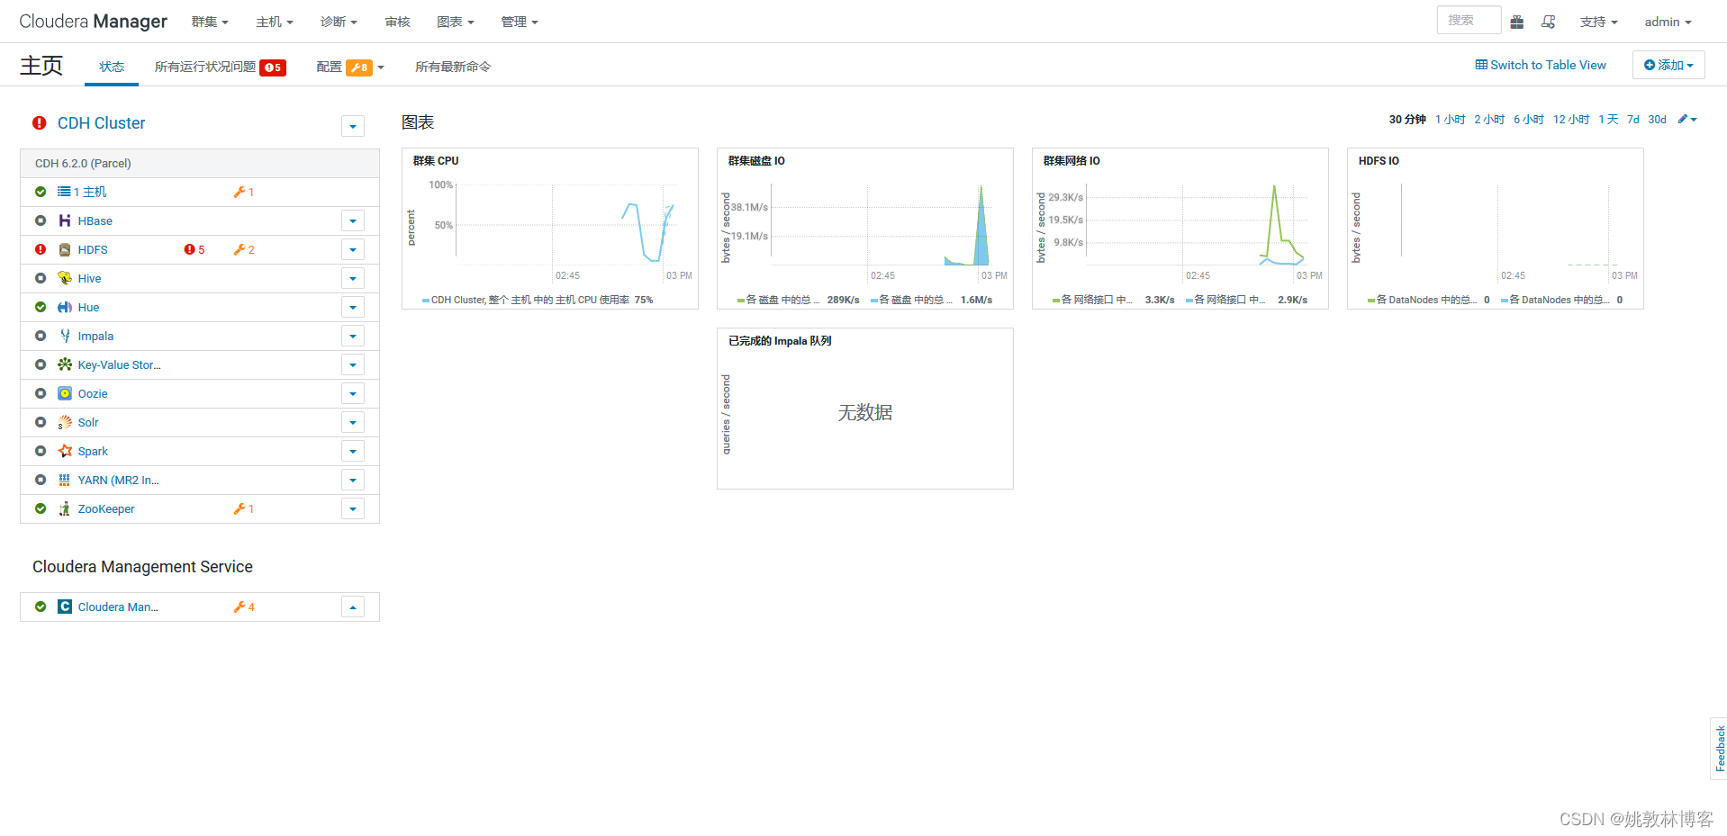This screenshot has height=836, width=1727.
Task: Open the Impala actions dropdown
Action: [353, 336]
